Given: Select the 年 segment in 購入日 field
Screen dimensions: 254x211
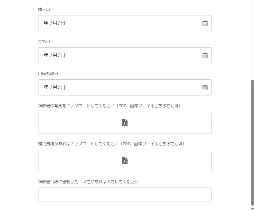Looking at the screenshot, I should tap(46, 23).
